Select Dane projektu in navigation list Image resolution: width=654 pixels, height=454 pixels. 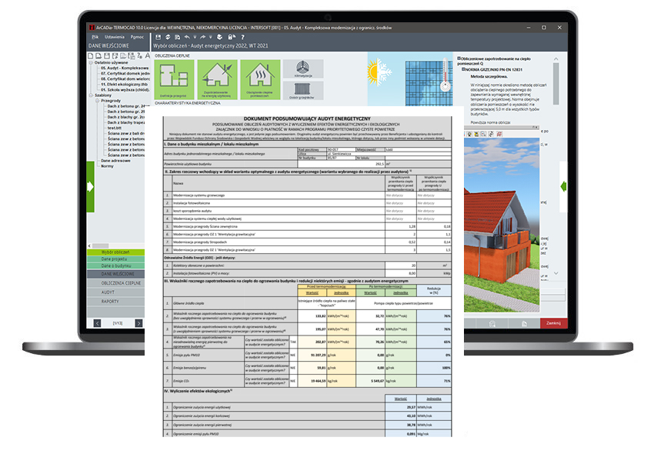(115, 259)
